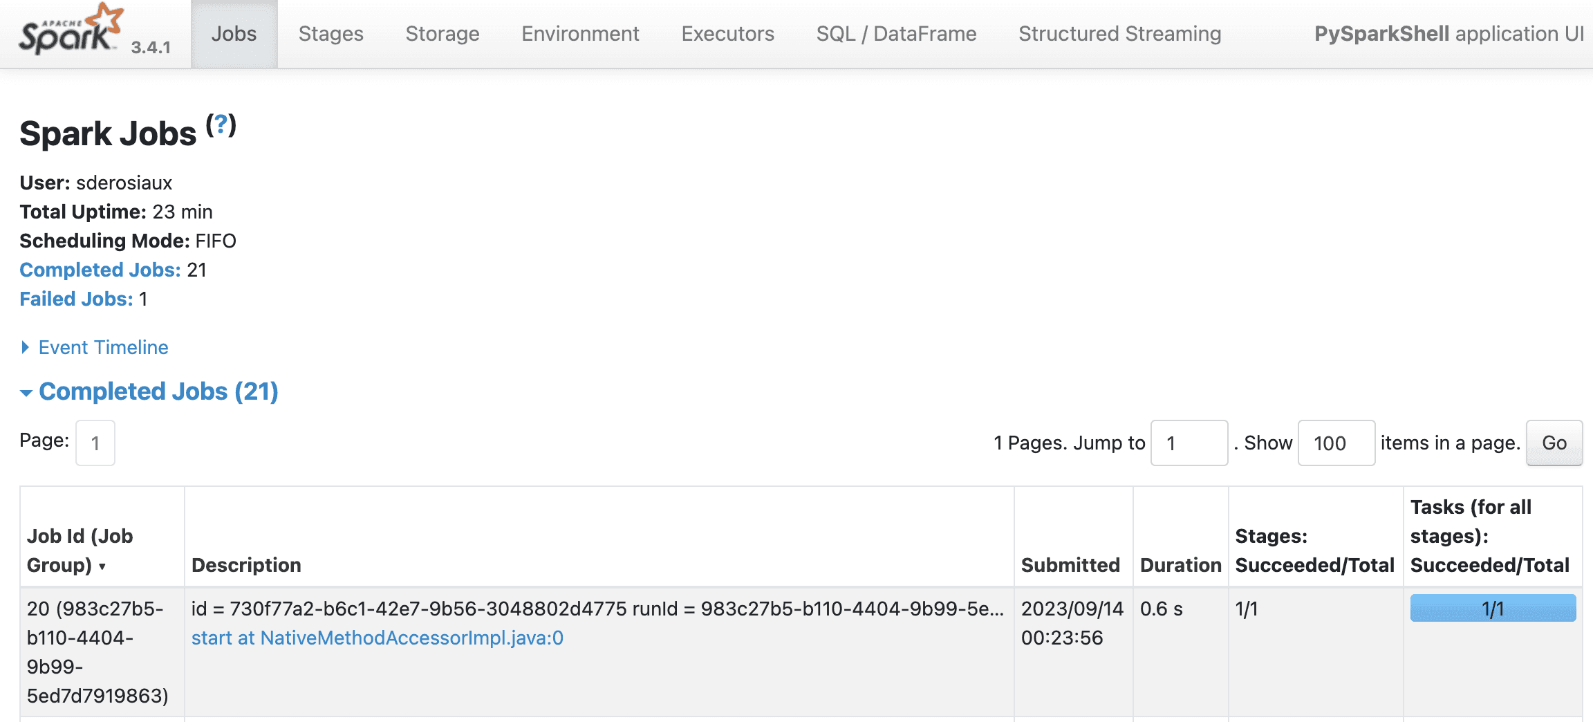Image resolution: width=1593 pixels, height=722 pixels.
Task: Open start at NativeMethodAccessorImpl.java:0 link
Action: 377,638
